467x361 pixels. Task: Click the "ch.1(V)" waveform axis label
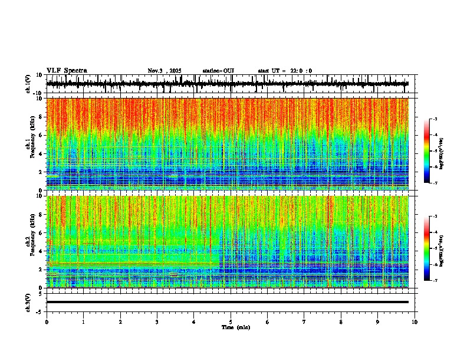pyautogui.click(x=28, y=84)
